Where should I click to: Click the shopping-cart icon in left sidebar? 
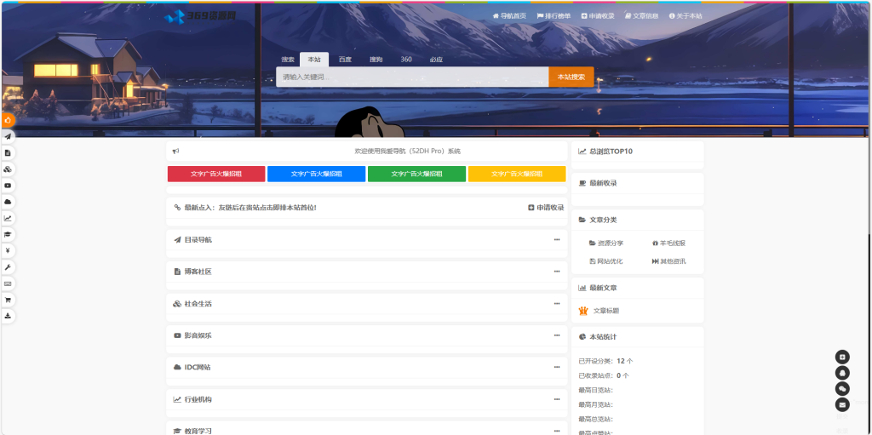click(8, 300)
